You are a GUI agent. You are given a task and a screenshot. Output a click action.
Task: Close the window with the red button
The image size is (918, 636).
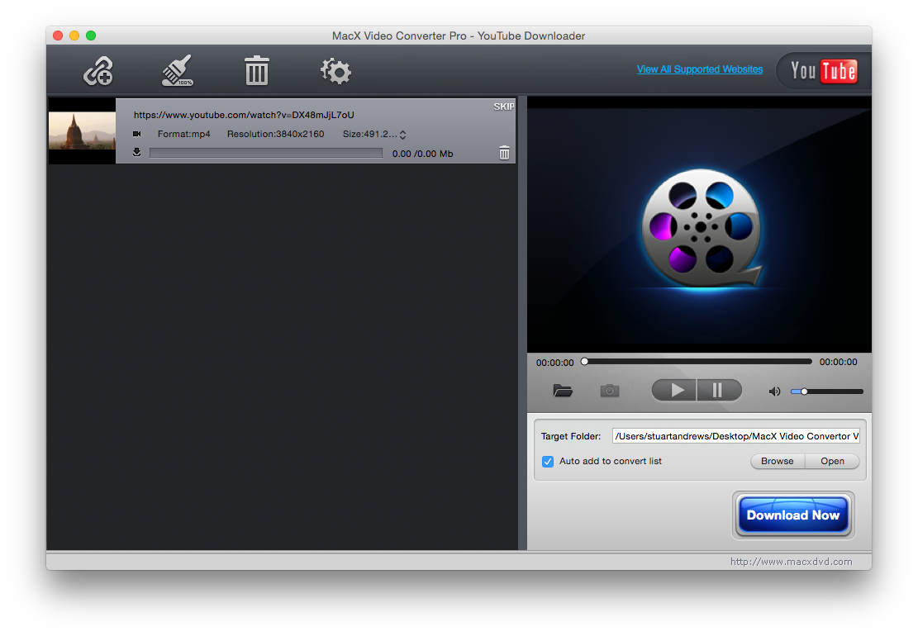coord(58,36)
